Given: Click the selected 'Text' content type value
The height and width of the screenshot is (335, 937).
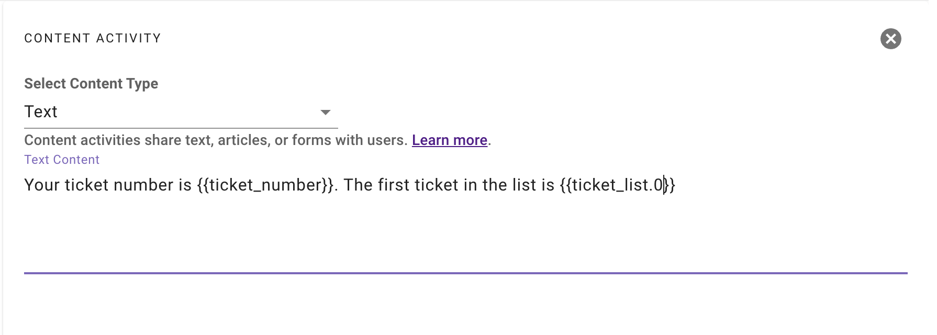Looking at the screenshot, I should click(x=41, y=111).
